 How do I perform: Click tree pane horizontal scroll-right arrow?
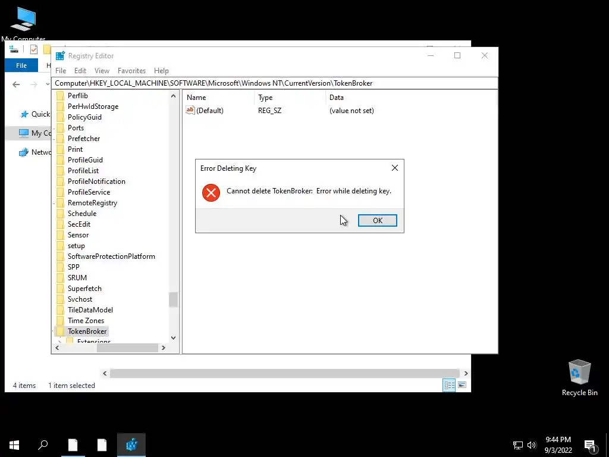coord(164,348)
